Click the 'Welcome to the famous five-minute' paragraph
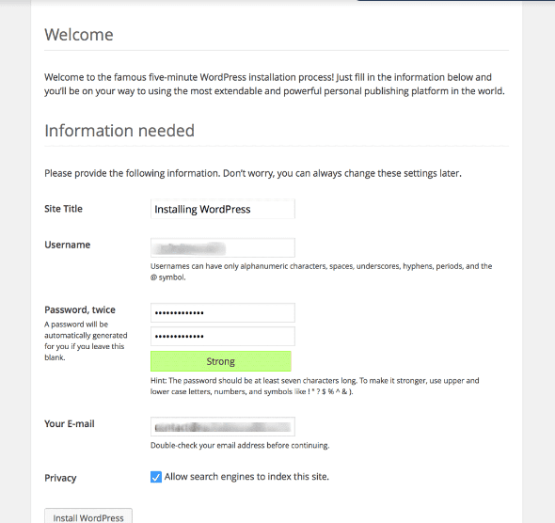Screen dimensions: 555x523 (275, 85)
